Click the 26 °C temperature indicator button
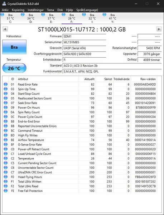Viewport: 164px width, 215px height. coord(14,68)
